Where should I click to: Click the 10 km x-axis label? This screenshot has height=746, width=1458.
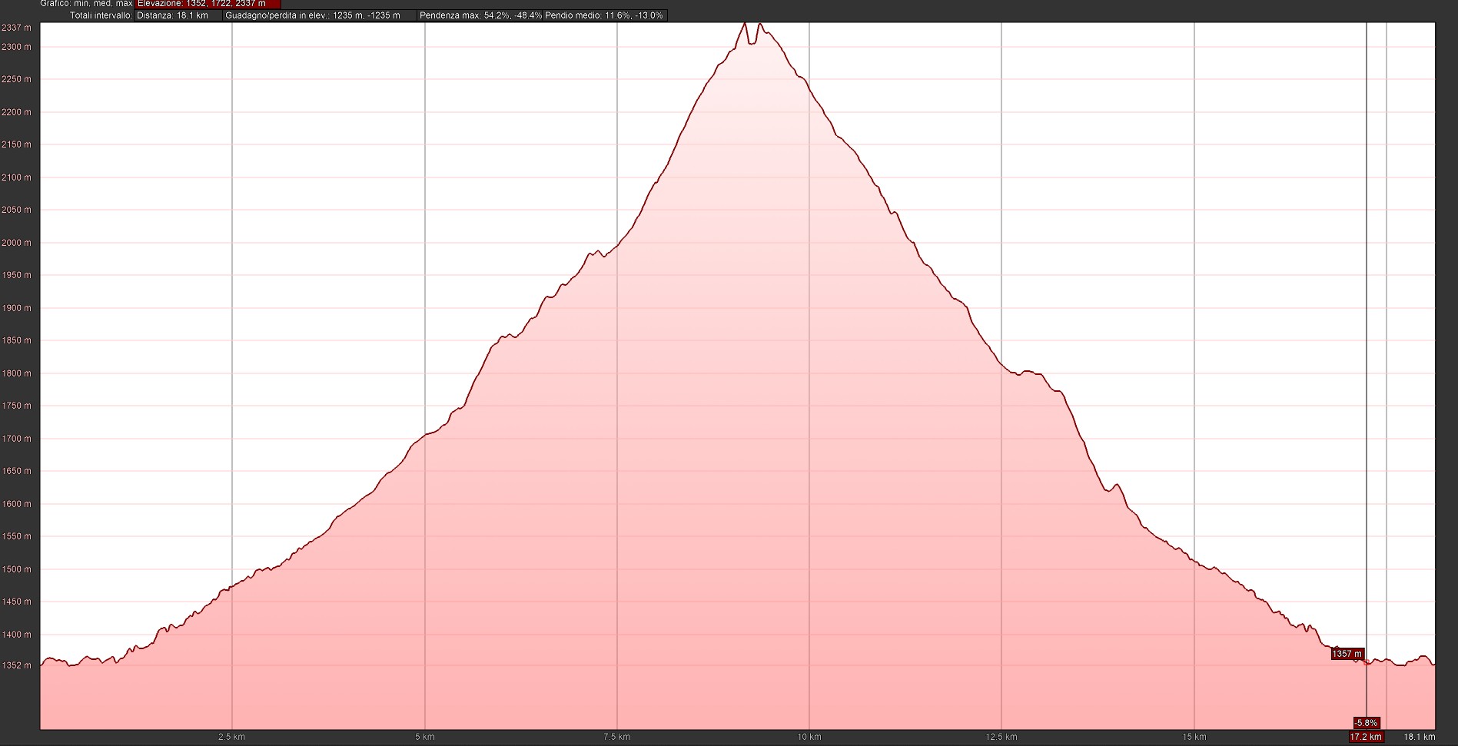coord(809,737)
